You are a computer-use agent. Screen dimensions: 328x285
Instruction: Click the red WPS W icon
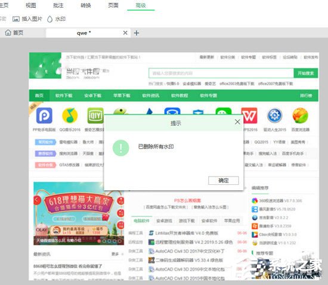pyautogui.click(x=249, y=116)
